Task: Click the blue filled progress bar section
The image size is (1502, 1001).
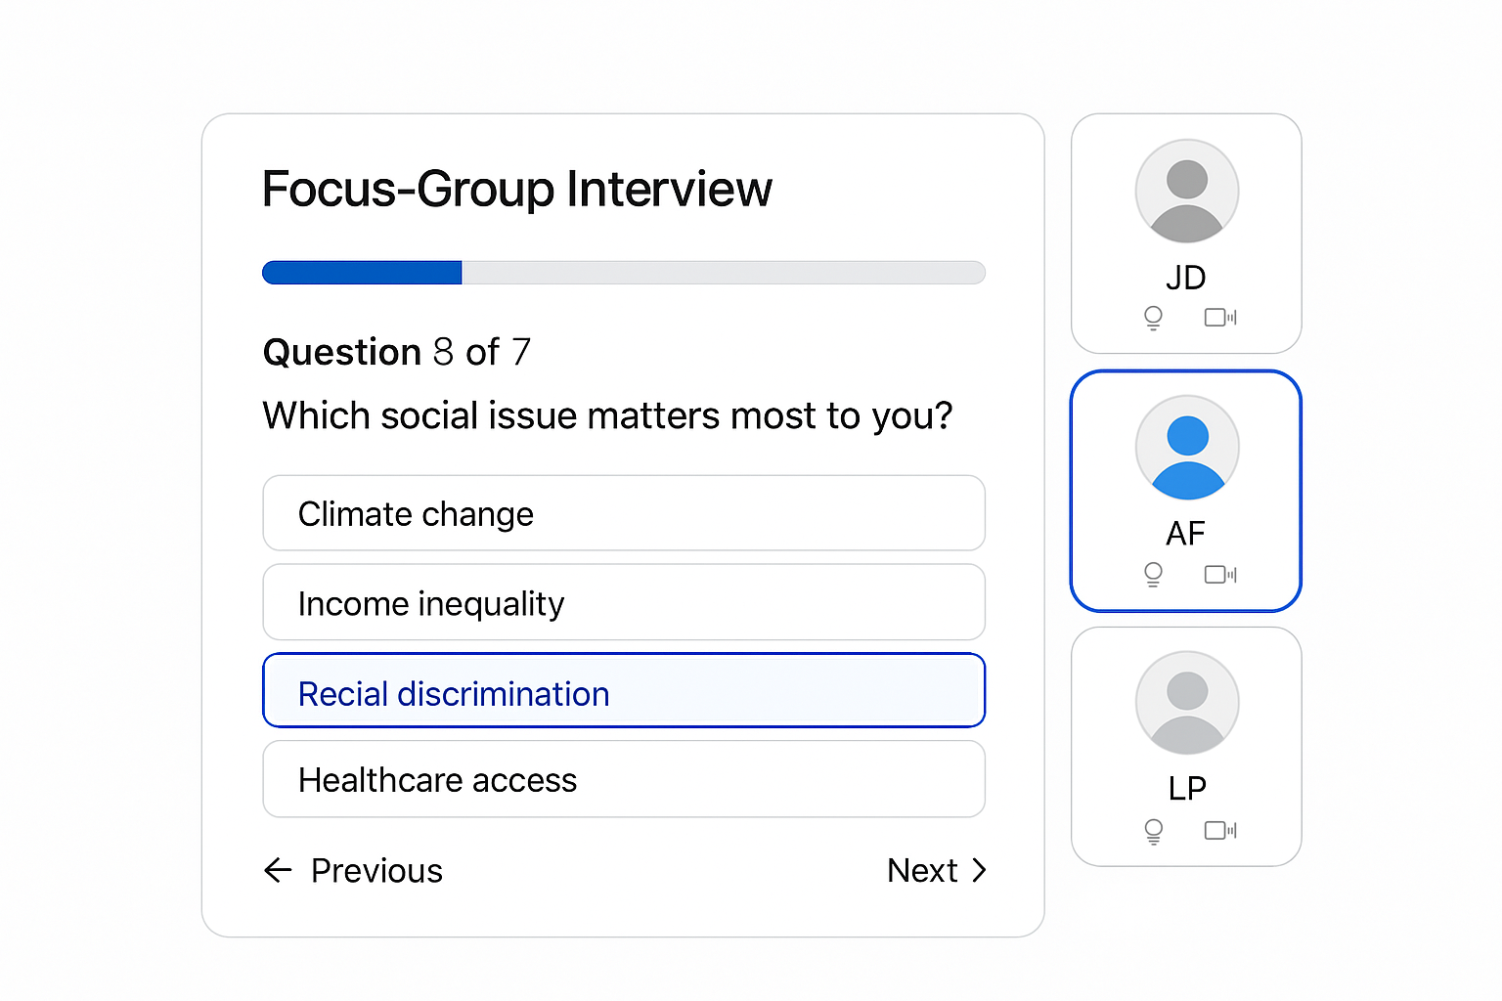Action: (x=362, y=273)
